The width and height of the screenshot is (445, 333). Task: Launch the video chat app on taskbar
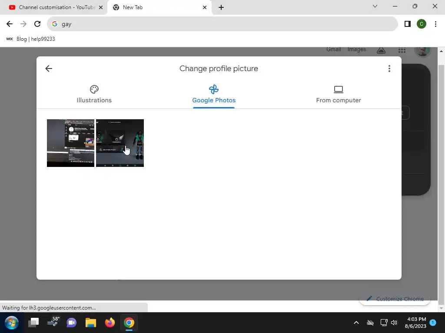(x=72, y=323)
